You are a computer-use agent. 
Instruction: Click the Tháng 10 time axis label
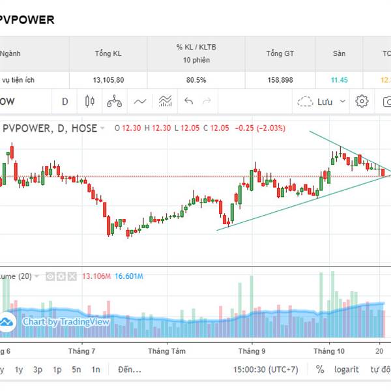(329, 351)
